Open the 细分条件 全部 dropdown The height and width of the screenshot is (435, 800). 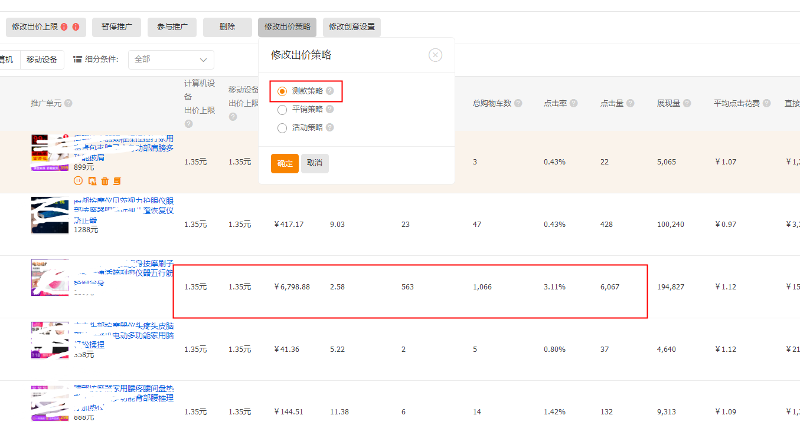(171, 60)
